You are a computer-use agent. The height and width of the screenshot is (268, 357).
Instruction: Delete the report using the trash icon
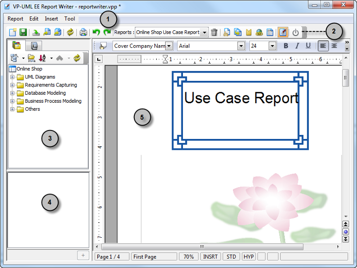[214, 32]
